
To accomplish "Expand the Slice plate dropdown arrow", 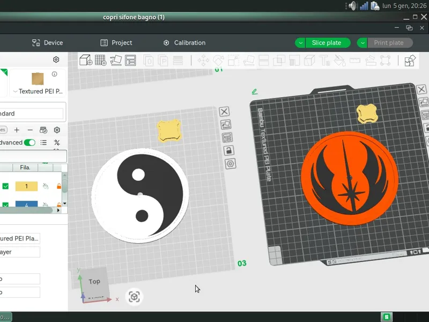I will pyautogui.click(x=300, y=43).
